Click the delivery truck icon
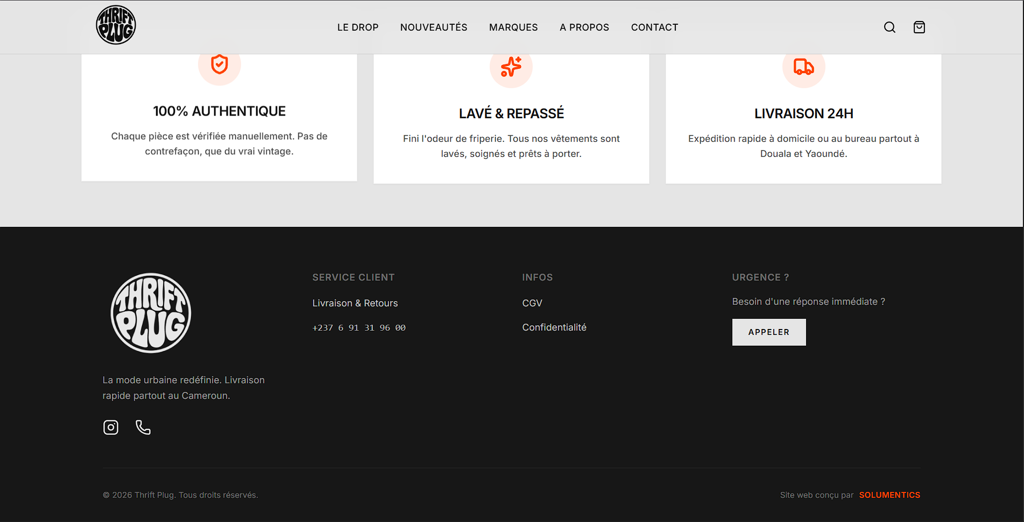 point(803,67)
